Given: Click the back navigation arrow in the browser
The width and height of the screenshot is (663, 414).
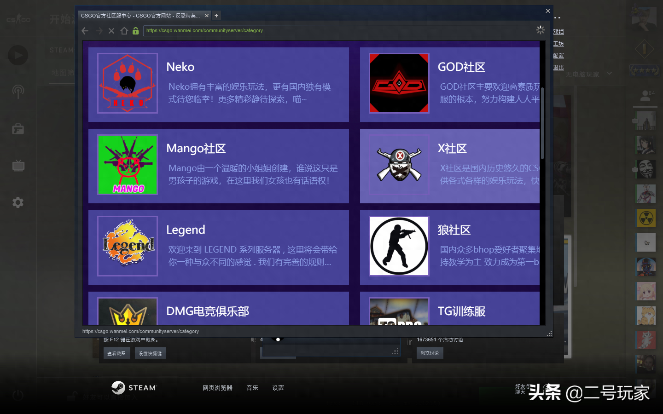Looking at the screenshot, I should tap(85, 30).
